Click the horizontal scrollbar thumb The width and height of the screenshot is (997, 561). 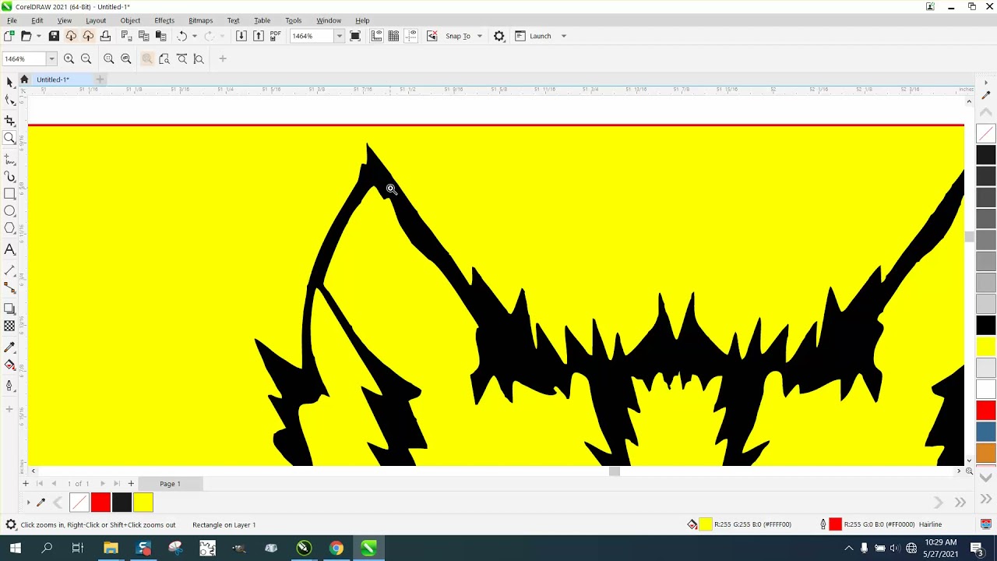[615, 471]
